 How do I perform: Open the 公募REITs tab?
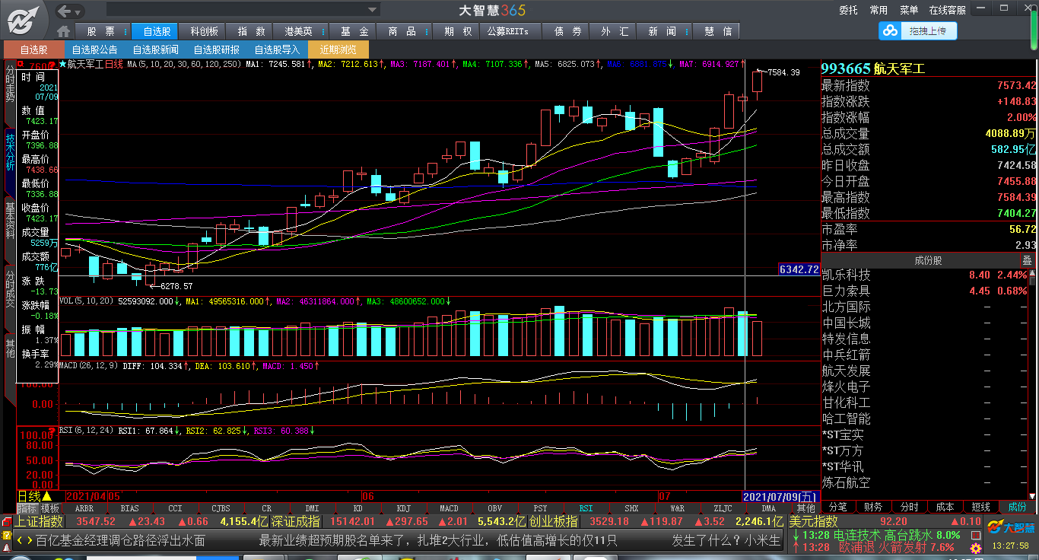[508, 31]
